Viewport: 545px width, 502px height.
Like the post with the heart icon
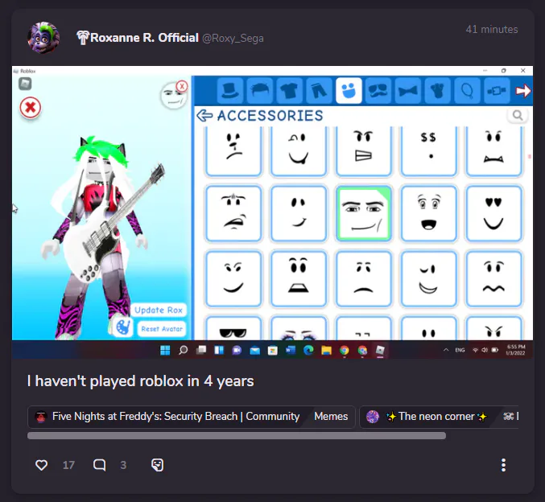41,465
